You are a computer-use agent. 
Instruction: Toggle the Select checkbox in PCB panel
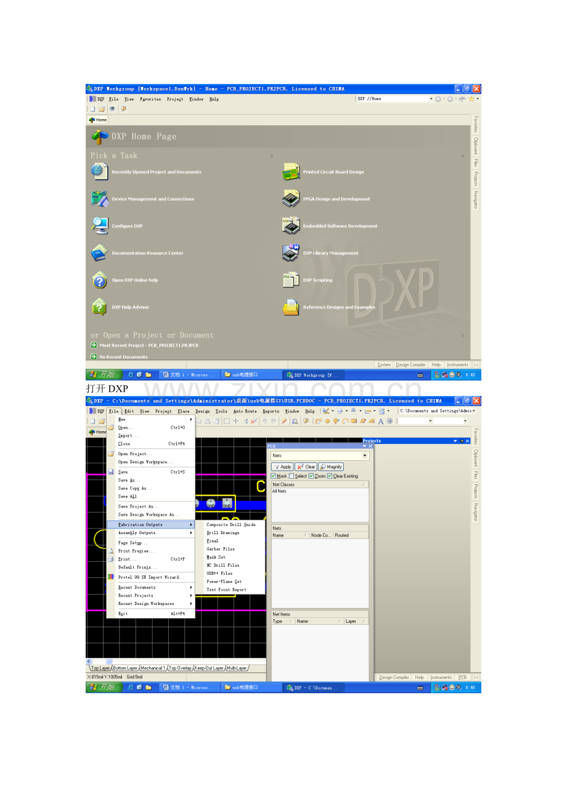(292, 476)
